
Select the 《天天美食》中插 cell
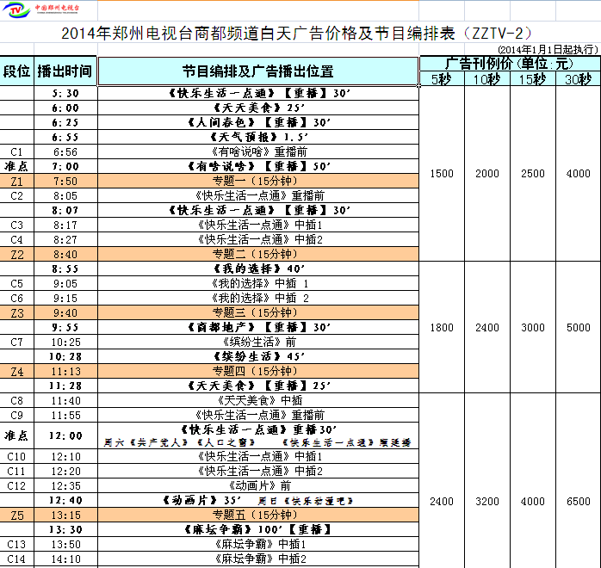pyautogui.click(x=258, y=401)
